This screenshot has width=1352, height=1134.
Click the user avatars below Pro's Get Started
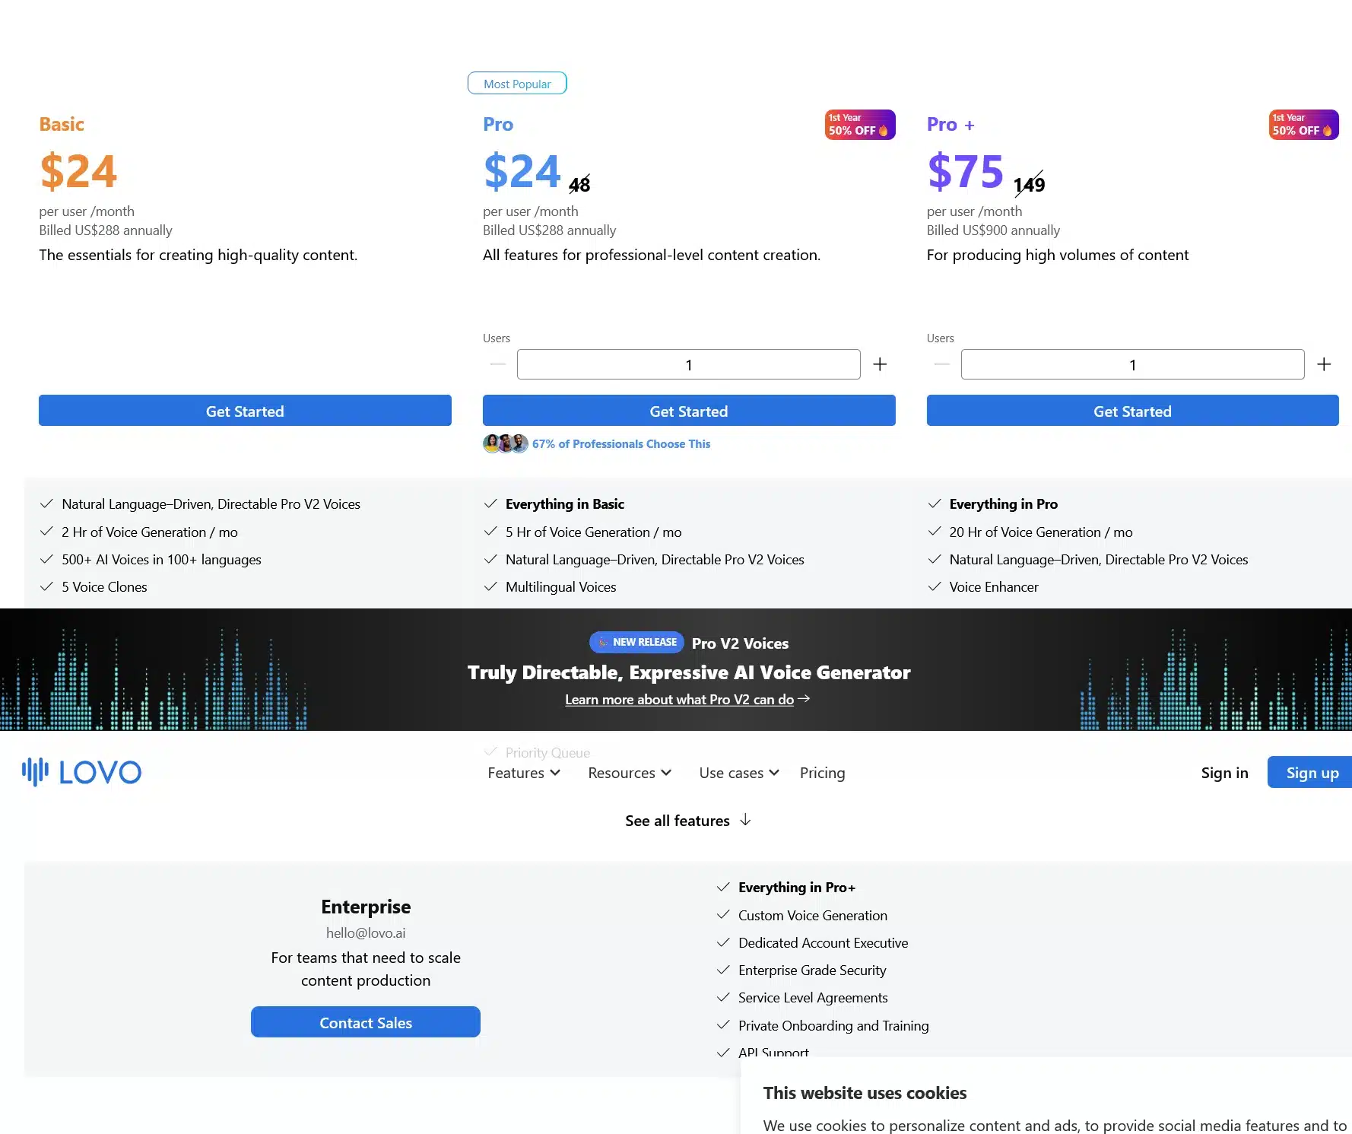[504, 443]
